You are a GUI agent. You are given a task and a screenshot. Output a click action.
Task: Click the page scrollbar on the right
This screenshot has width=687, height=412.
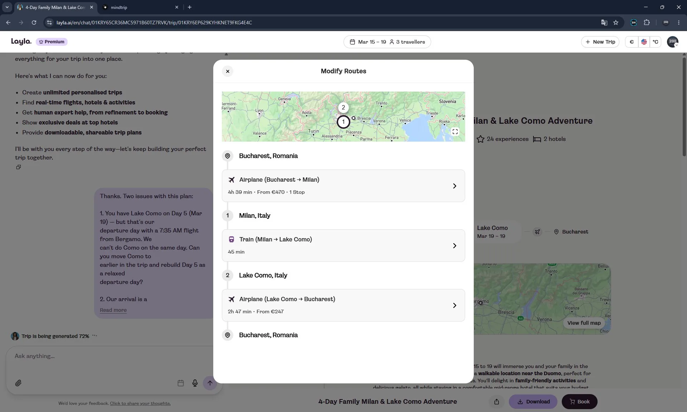pyautogui.click(x=684, y=107)
